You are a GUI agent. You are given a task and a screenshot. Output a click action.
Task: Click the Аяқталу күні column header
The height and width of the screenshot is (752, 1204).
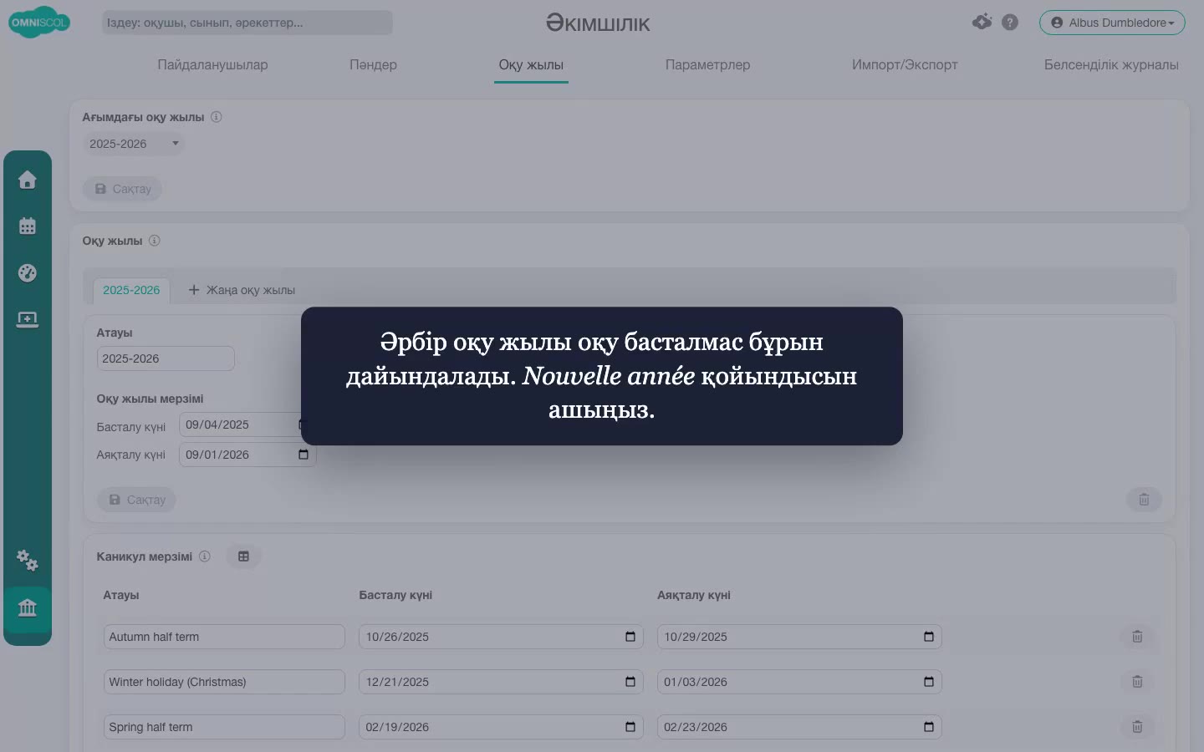pos(694,595)
